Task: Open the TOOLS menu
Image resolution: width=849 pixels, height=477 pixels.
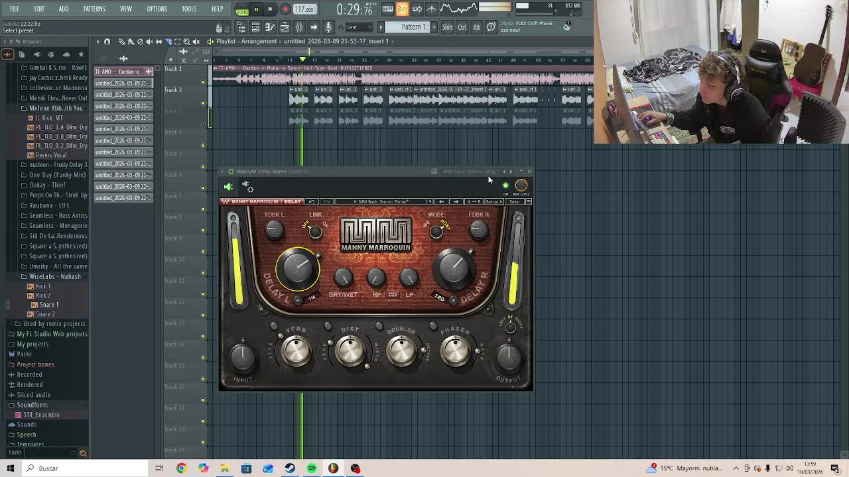Action: click(189, 9)
